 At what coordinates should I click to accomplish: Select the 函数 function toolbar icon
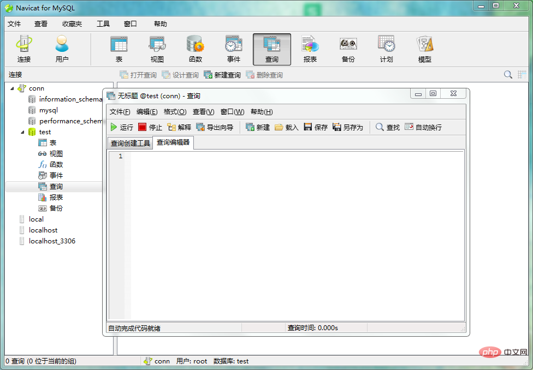coord(196,49)
